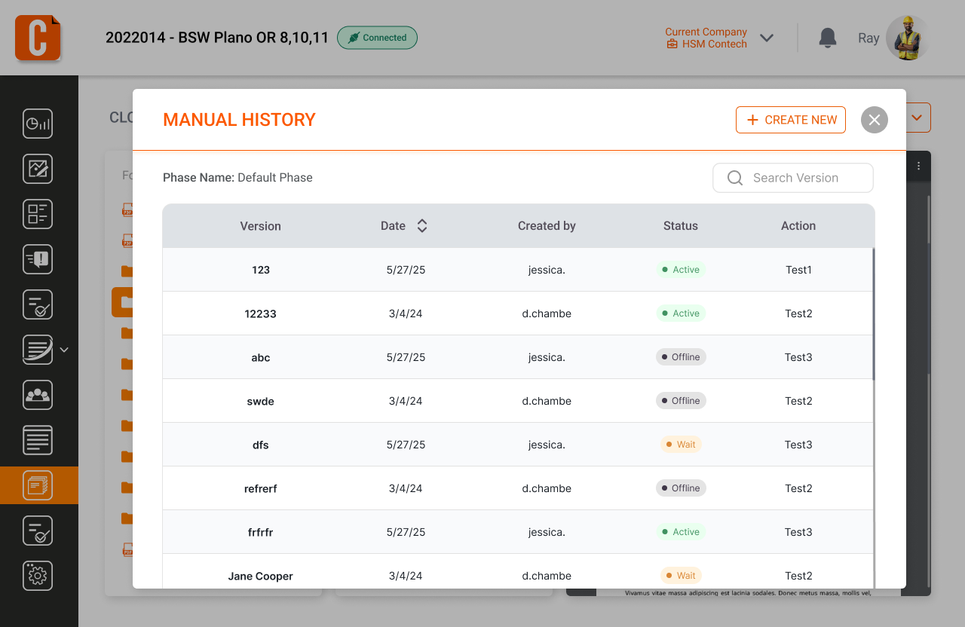Click the Create New button

point(791,120)
